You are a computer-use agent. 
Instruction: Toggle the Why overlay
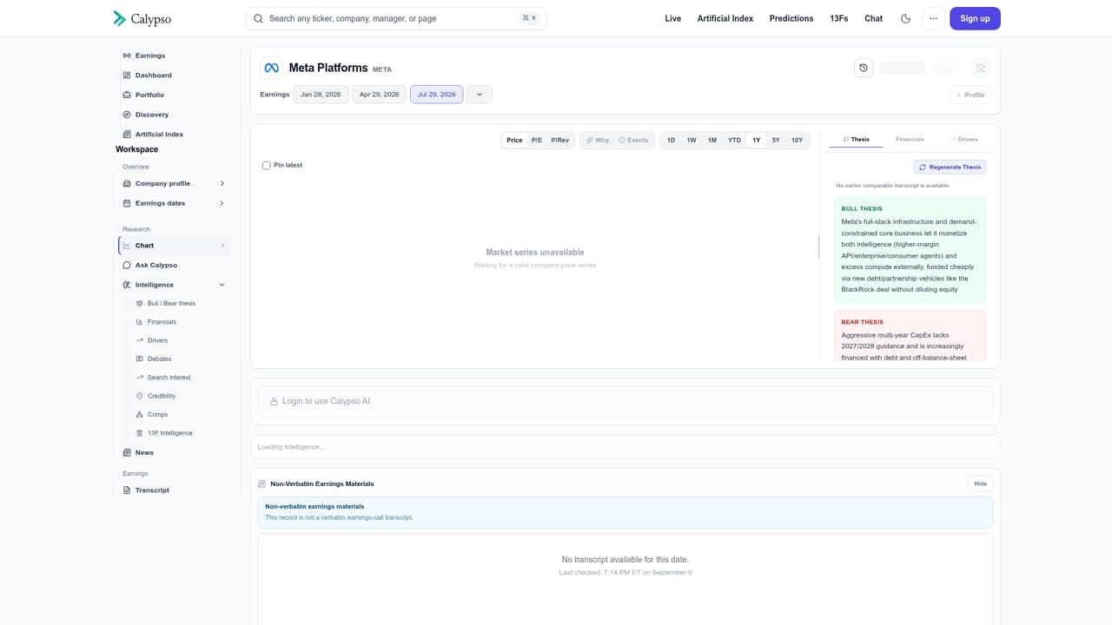(598, 140)
